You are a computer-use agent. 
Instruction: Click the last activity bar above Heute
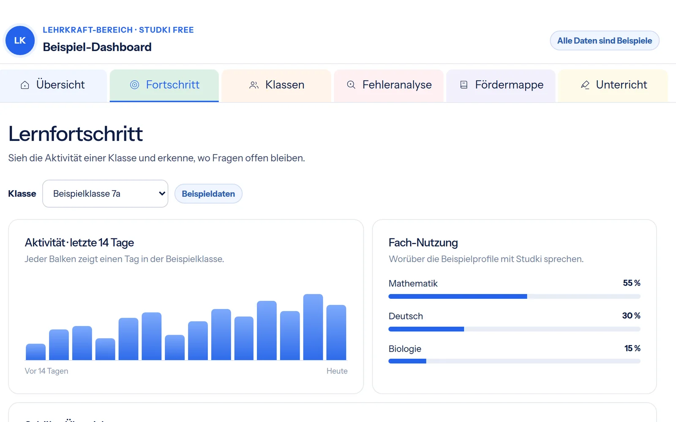click(336, 333)
